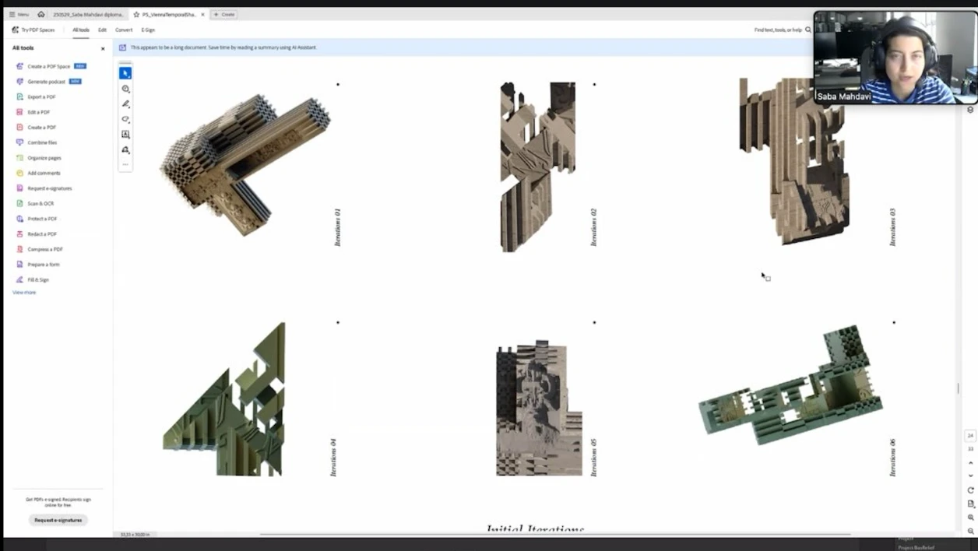
Task: Open the Edit tab
Action: coord(102,30)
